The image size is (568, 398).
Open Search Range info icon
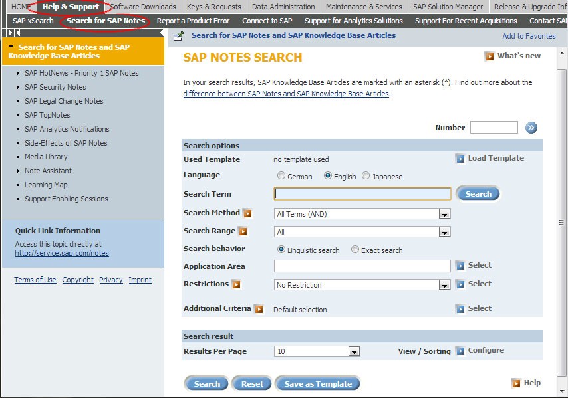[243, 231]
